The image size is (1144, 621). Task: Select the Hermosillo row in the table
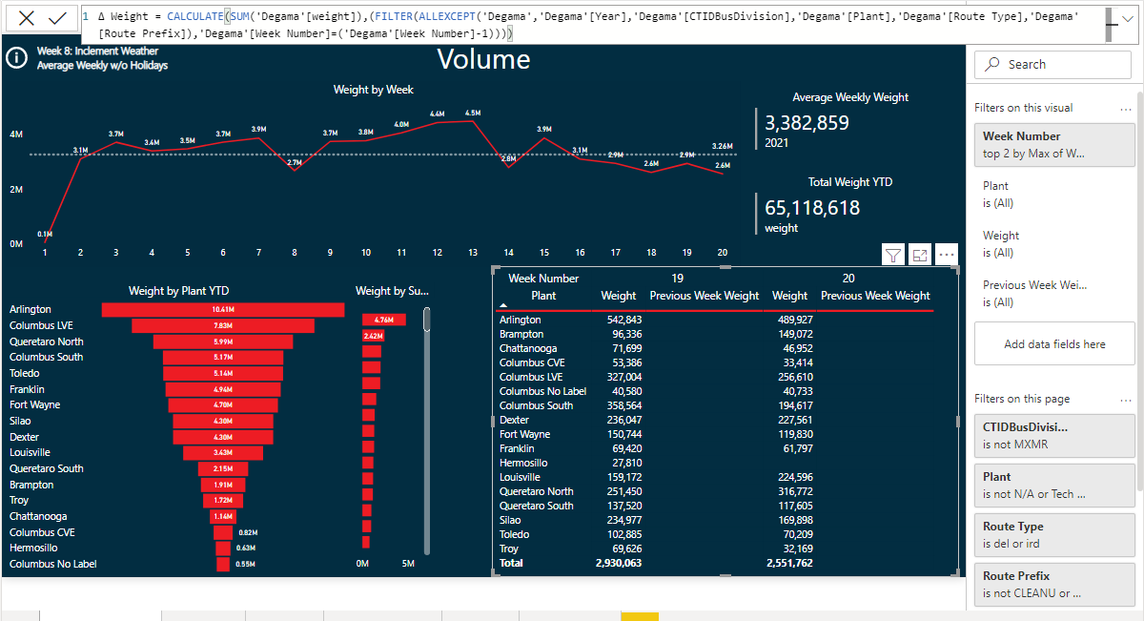click(523, 463)
